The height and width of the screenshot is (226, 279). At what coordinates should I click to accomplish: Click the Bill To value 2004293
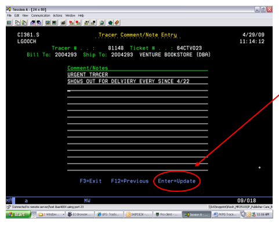[x=66, y=55]
